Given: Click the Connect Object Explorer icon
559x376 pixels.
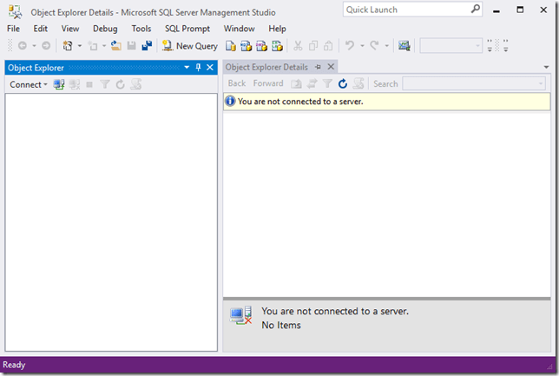Looking at the screenshot, I should tap(59, 84).
